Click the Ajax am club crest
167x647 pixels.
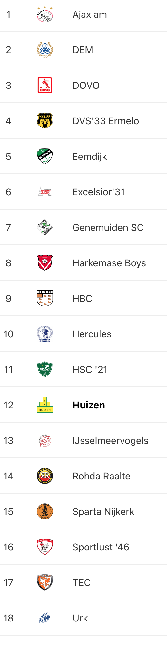pyautogui.click(x=45, y=15)
